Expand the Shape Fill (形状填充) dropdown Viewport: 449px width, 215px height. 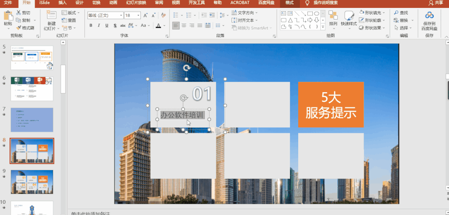[x=384, y=13]
